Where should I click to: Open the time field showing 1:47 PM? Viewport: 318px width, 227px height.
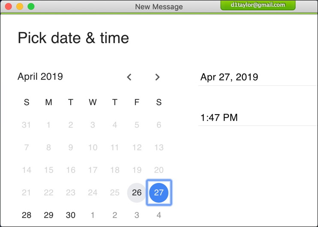[257, 118]
